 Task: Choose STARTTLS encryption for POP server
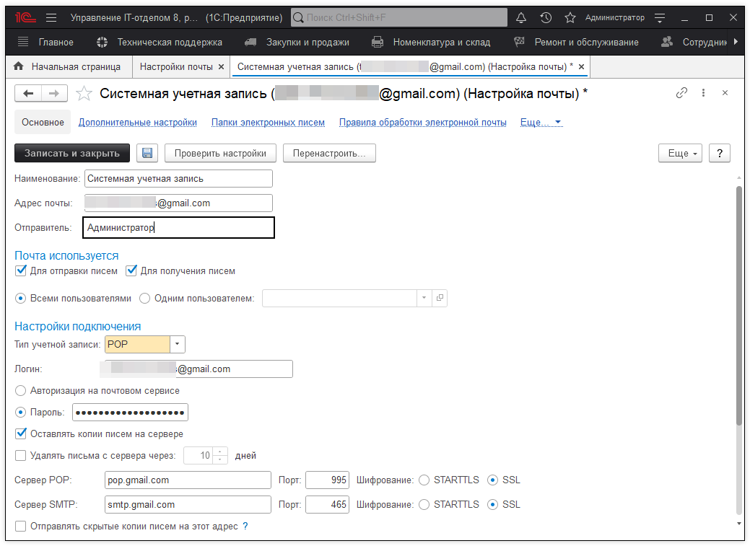click(424, 480)
